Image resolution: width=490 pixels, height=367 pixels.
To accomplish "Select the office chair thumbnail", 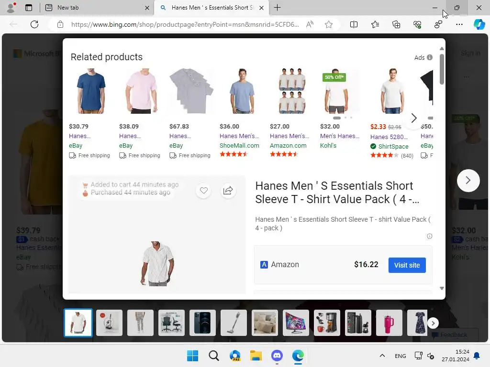I will point(172,323).
